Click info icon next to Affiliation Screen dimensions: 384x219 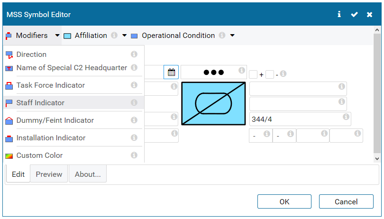point(114,36)
